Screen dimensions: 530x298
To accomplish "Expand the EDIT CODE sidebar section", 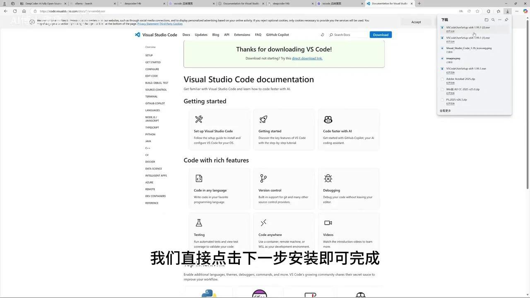I will pyautogui.click(x=152, y=76).
